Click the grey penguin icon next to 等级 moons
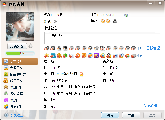 pyautogui.click(x=115, y=21)
